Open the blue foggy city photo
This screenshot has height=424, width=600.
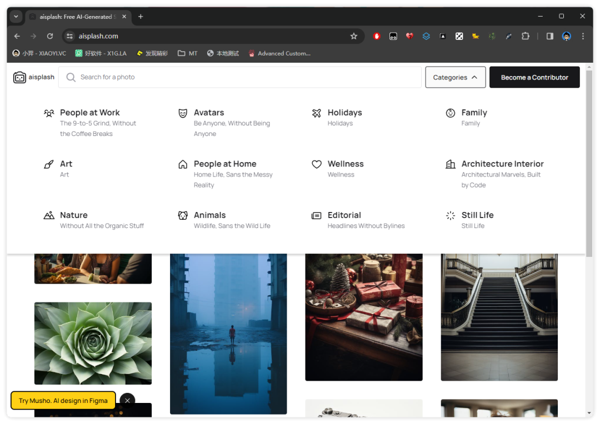click(x=228, y=334)
